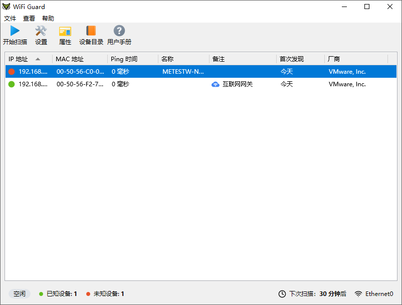
Task: Click the 未知设备: 1 status text
Action: point(109,294)
